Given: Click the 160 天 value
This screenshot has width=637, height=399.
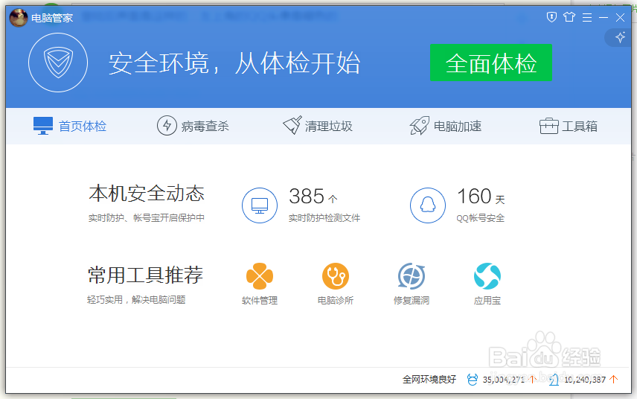Looking at the screenshot, I should (481, 197).
